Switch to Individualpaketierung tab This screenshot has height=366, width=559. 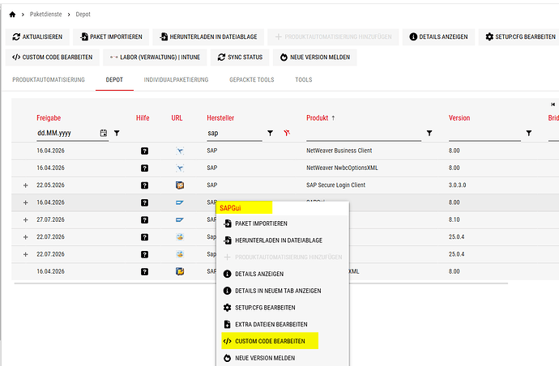(176, 80)
